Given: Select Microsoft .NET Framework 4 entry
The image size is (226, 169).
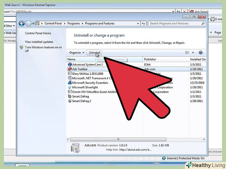Looking at the screenshot, I should (136, 78).
